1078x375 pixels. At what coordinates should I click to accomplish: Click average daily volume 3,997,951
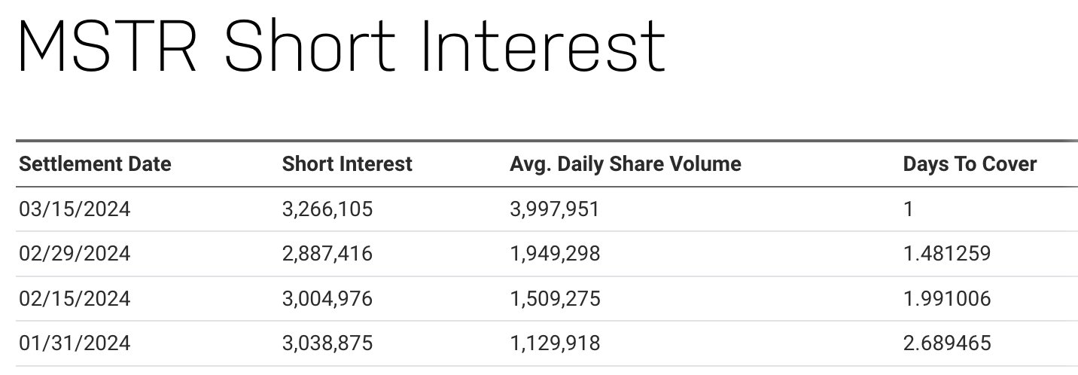[x=555, y=209]
